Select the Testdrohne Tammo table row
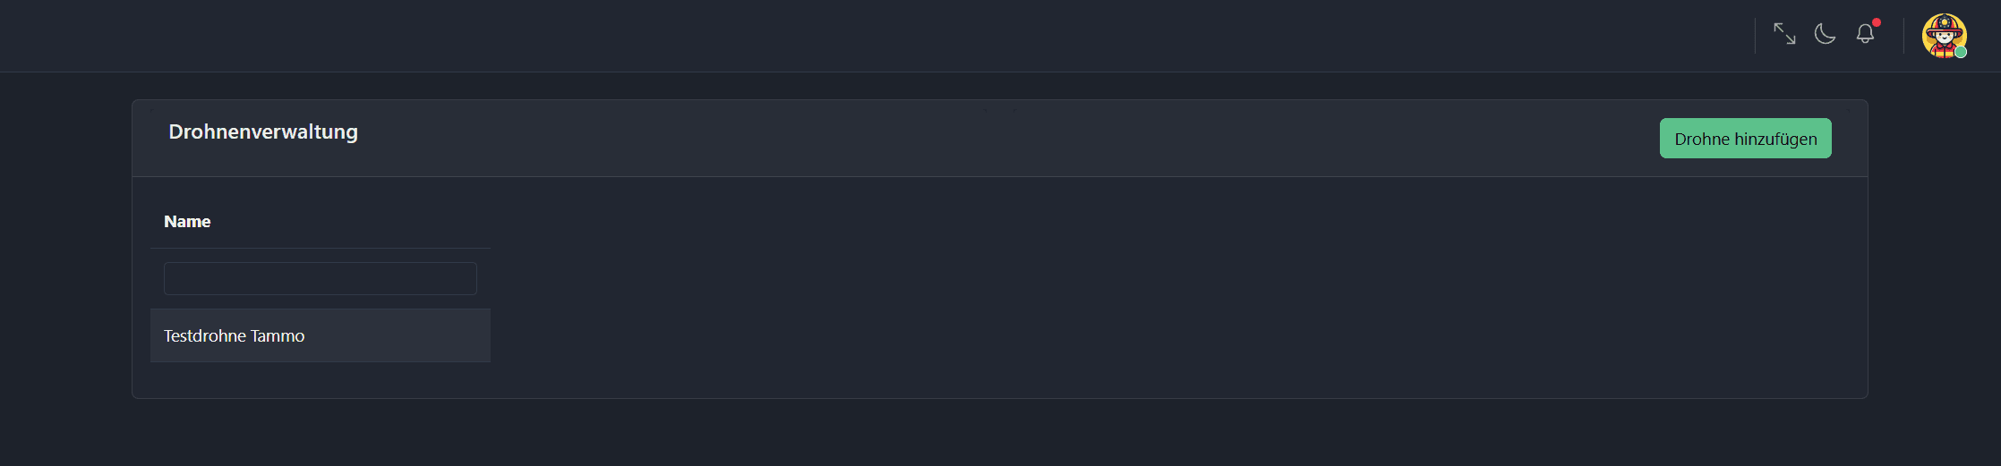This screenshot has height=466, width=2001. tap(320, 335)
